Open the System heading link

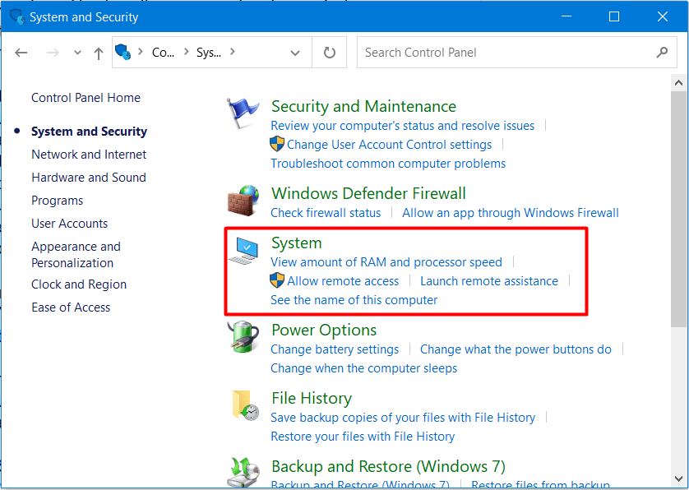click(297, 243)
